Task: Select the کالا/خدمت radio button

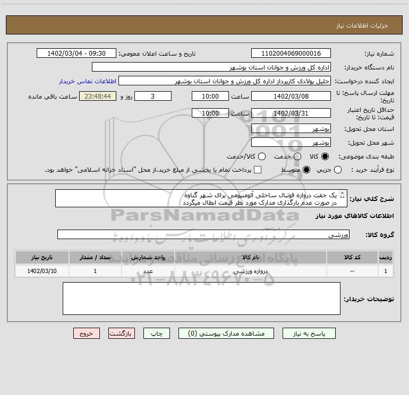Action: [262, 156]
